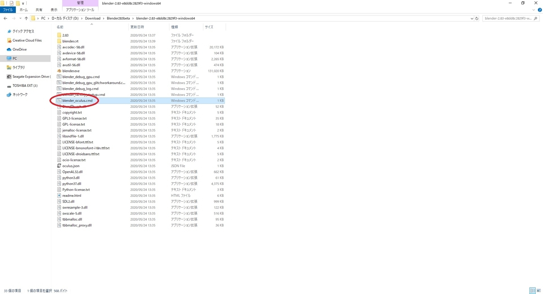The height and width of the screenshot is (294, 543).
Task: Open quick access toolbar customize dropdown
Action: 24,4
